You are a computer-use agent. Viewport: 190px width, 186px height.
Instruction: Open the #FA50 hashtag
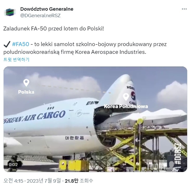click(x=21, y=44)
